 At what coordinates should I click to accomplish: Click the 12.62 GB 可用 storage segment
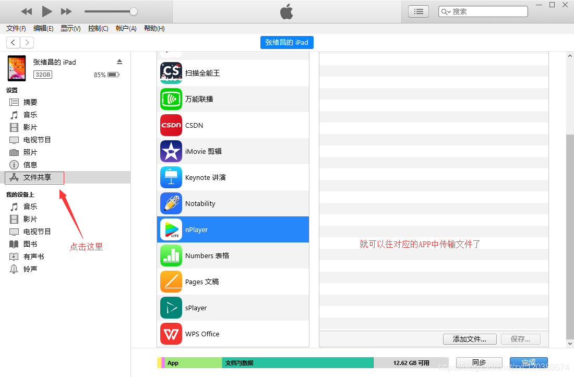coord(411,363)
